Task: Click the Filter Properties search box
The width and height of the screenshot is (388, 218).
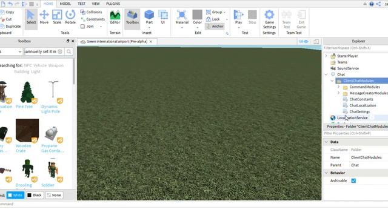Action: coord(355,133)
